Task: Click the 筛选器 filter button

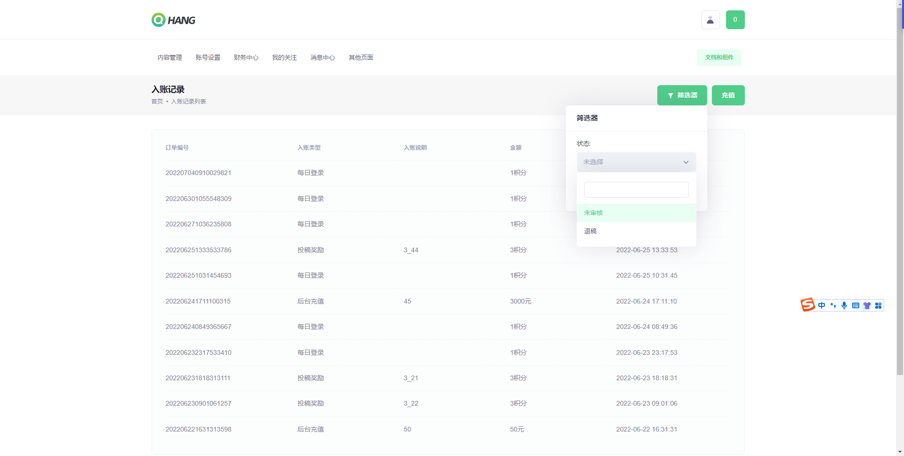Action: pyautogui.click(x=682, y=95)
